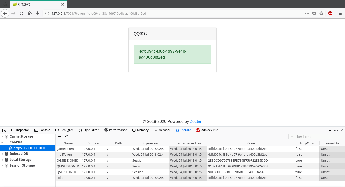Expand the Session Storage tree node
345x187 pixels.
coord(2,166)
